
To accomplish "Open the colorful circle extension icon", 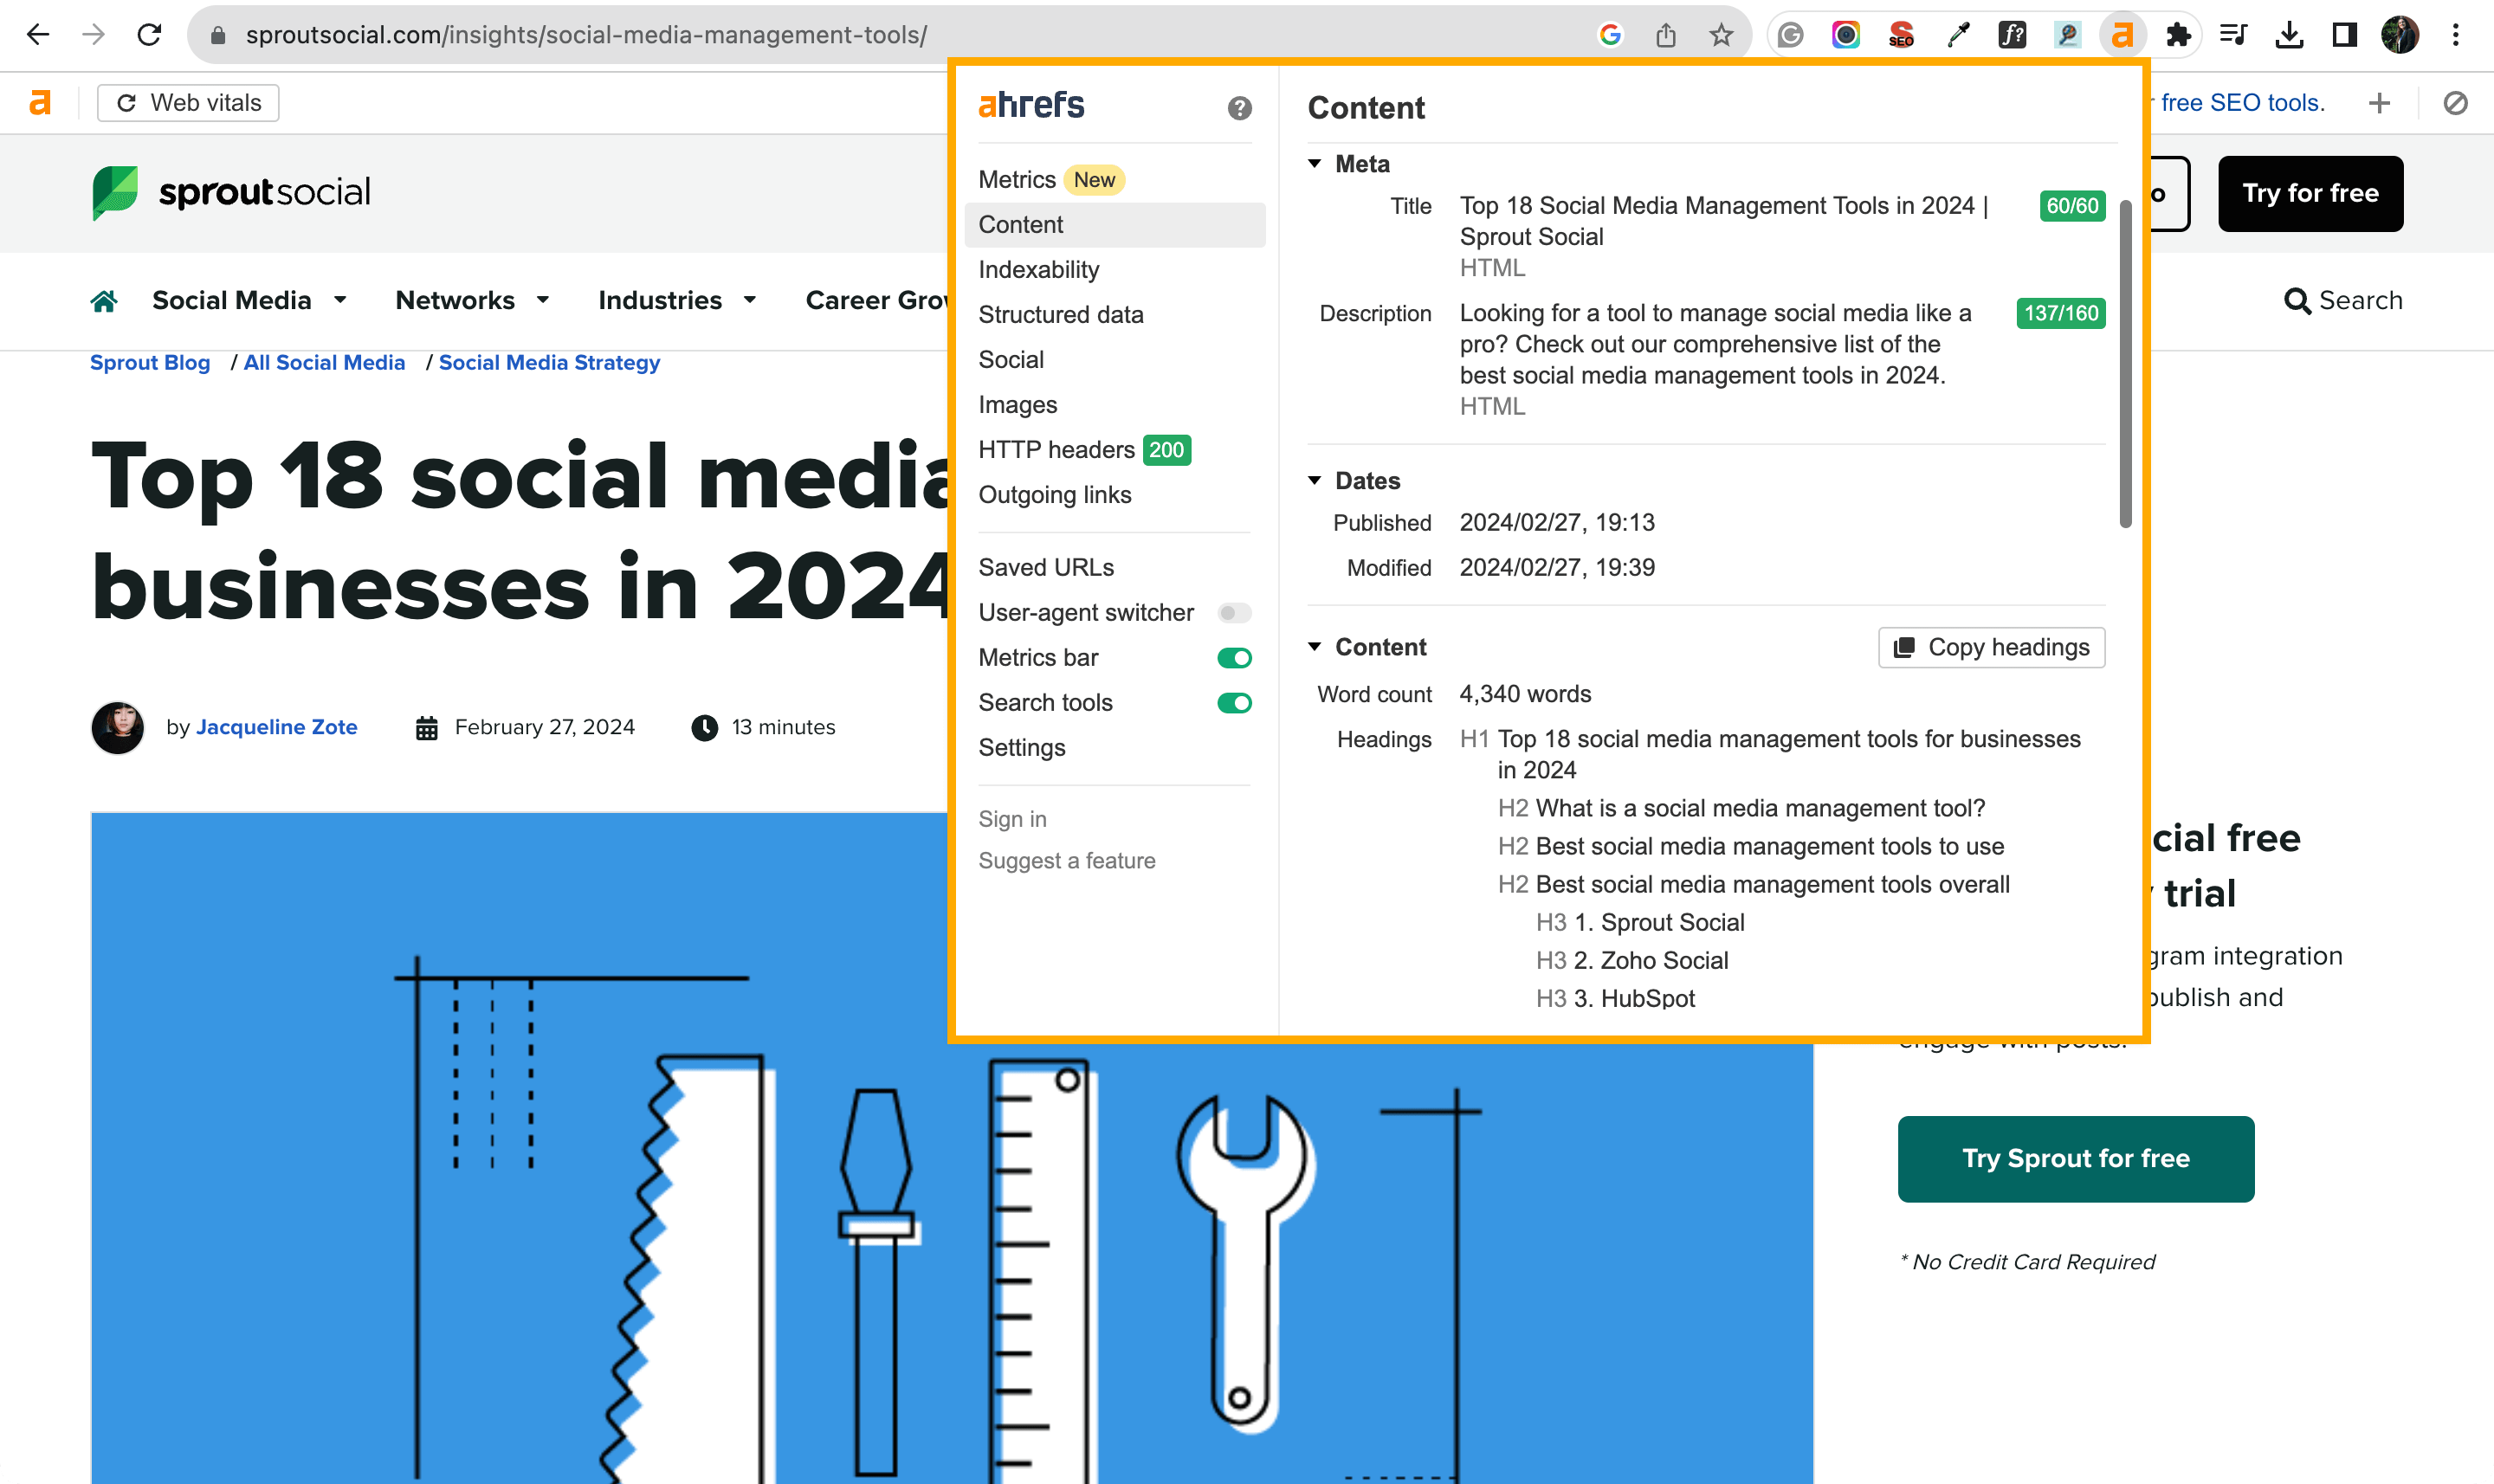I will (1846, 35).
